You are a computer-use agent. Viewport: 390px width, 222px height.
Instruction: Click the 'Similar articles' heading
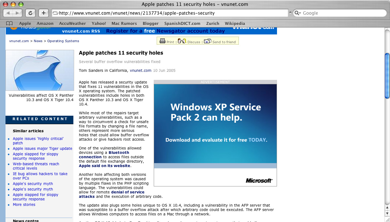(28, 131)
